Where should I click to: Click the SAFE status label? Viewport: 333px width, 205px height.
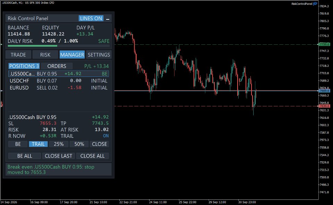pos(104,41)
